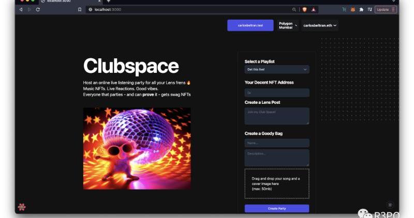This screenshot has height=218, width=414.
Task: Open the extensions puzzle piece menu
Action: [x=361, y=9]
